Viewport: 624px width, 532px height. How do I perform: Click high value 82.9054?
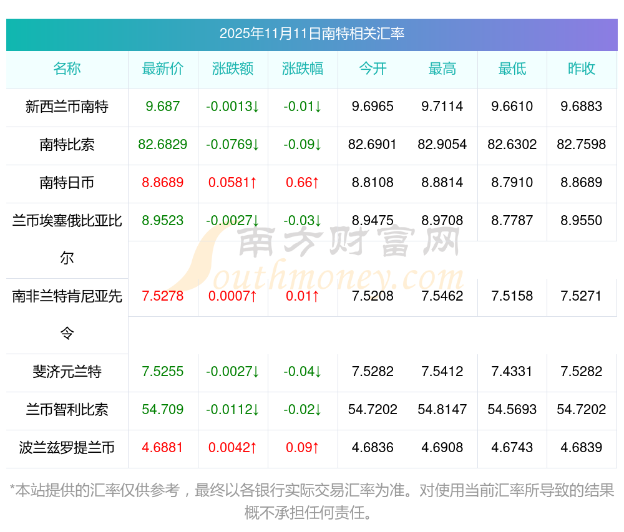442,144
